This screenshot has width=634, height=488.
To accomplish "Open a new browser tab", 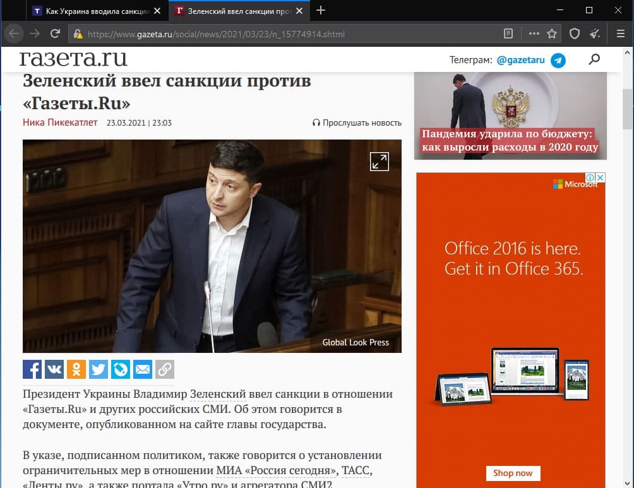I will (x=321, y=11).
